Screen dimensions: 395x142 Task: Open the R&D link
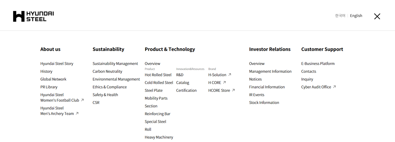point(180,75)
